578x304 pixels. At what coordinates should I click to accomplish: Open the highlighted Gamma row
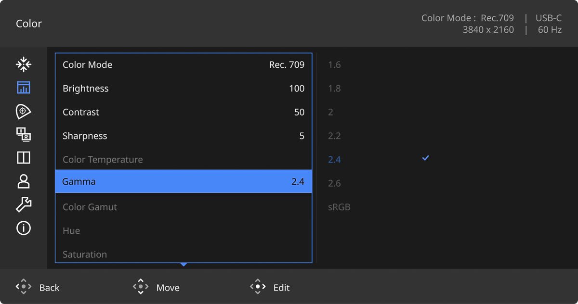coord(184,182)
